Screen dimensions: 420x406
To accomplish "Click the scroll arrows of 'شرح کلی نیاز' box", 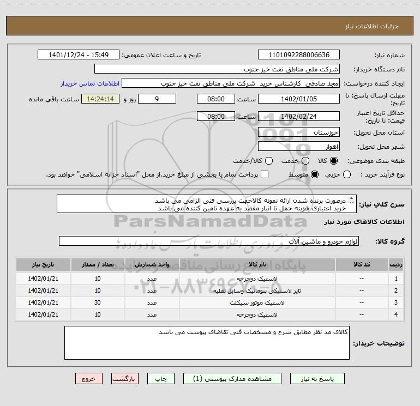I will (352, 201).
